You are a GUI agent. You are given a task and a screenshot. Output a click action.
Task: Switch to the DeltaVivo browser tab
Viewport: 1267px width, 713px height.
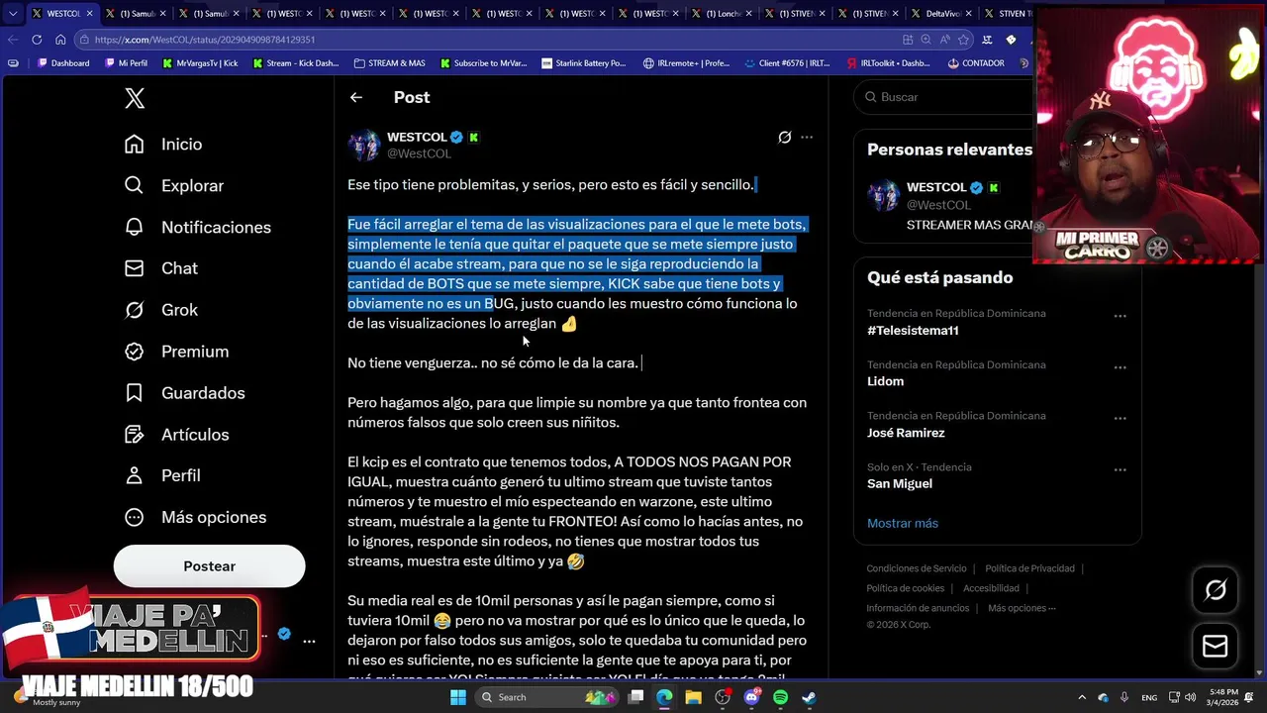point(941,14)
